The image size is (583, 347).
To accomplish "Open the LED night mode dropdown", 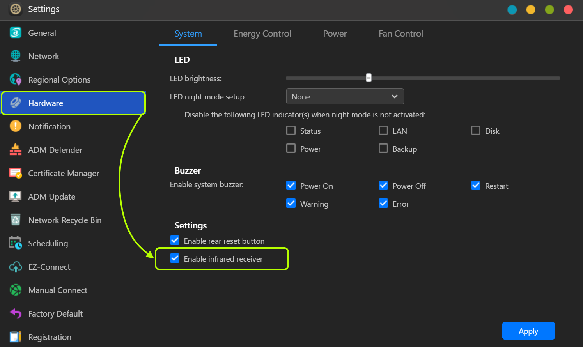I will click(345, 97).
